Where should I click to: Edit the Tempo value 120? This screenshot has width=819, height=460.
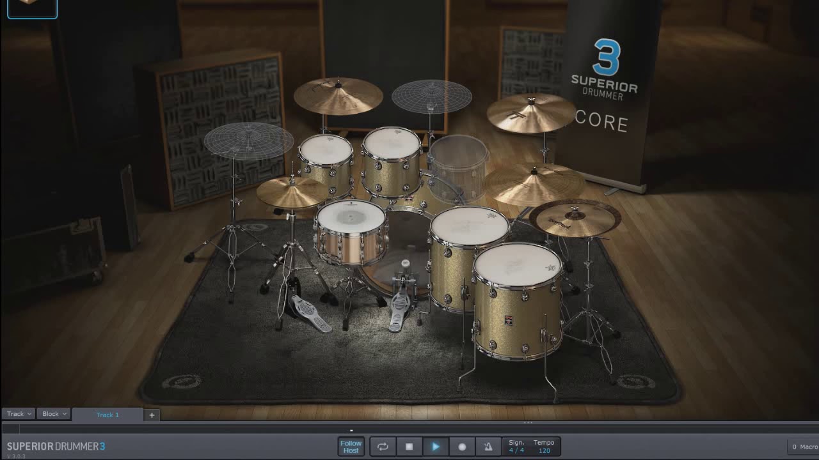(544, 450)
